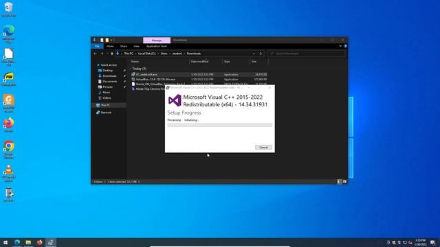Click the Search Downloads field

(307, 54)
